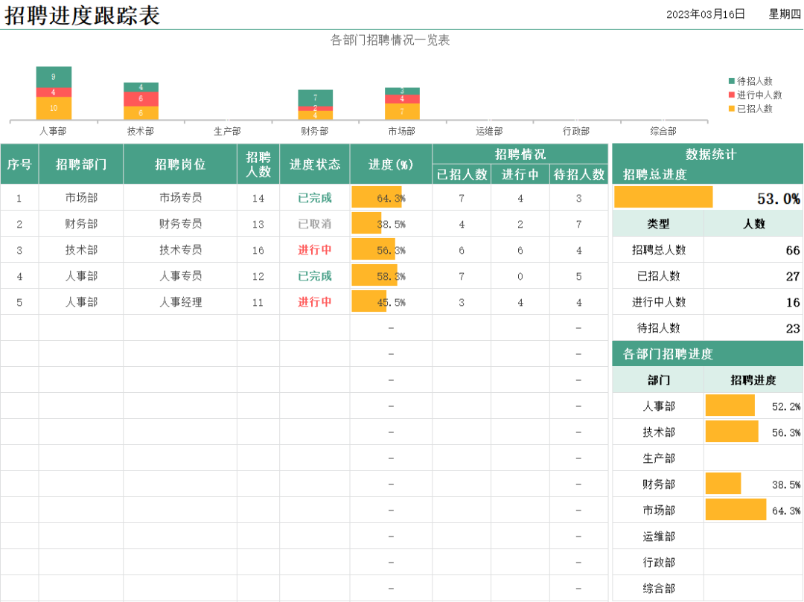Select the 财务专员 position cell

coord(180,223)
